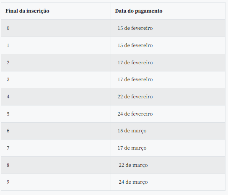Select inscription ending 5 cell
The image size is (228, 195).
click(x=56, y=114)
